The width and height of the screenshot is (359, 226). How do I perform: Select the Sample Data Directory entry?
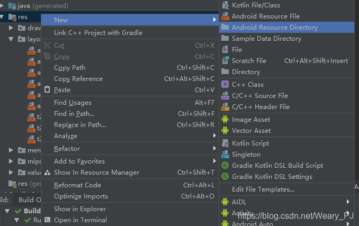coord(286,39)
